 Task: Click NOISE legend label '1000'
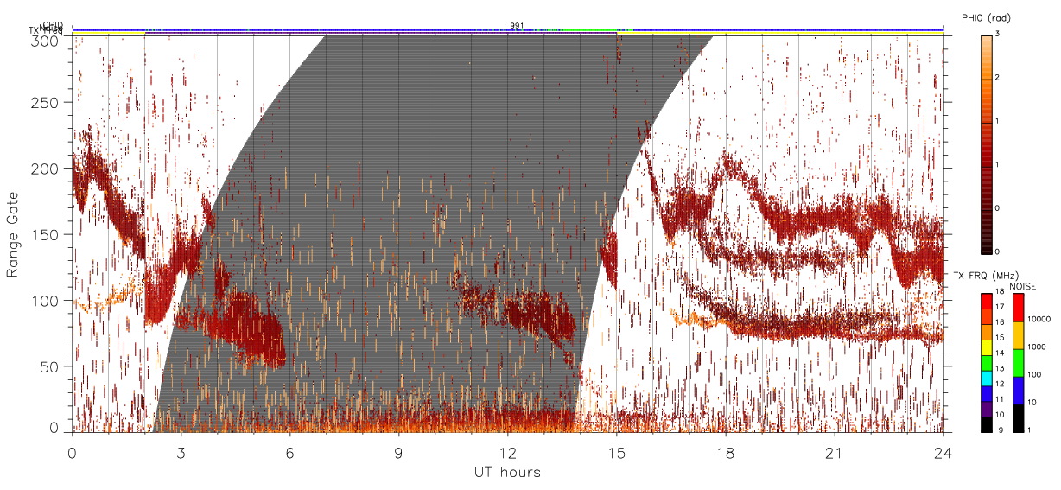1035,347
